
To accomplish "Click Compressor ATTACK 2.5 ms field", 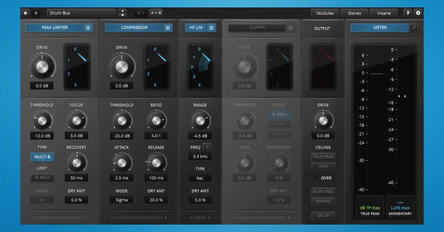I will 121,178.
